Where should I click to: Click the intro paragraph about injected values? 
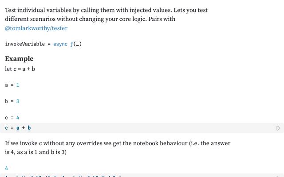click(106, 15)
